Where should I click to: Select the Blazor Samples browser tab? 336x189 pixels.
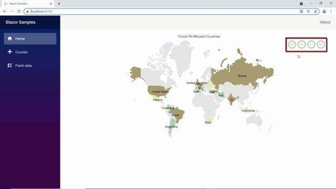pos(28,4)
